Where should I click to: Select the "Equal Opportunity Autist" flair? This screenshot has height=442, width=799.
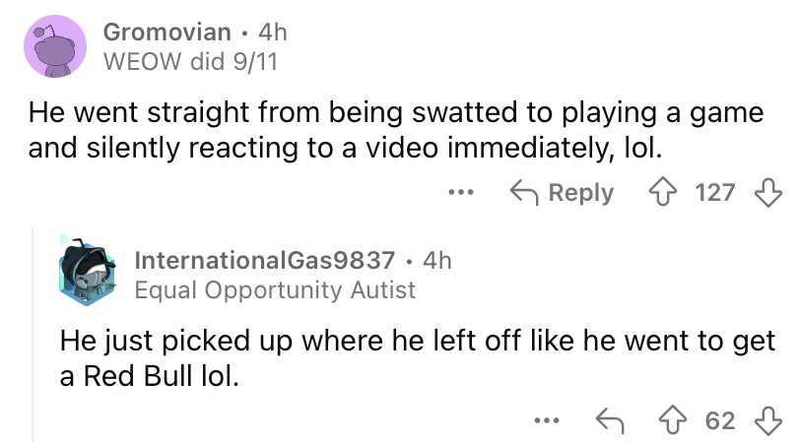274,289
